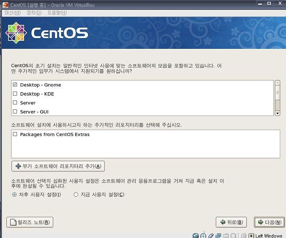The width and height of the screenshot is (286, 238).
Task: Click the Left Windows host key label
Action: [269, 236]
